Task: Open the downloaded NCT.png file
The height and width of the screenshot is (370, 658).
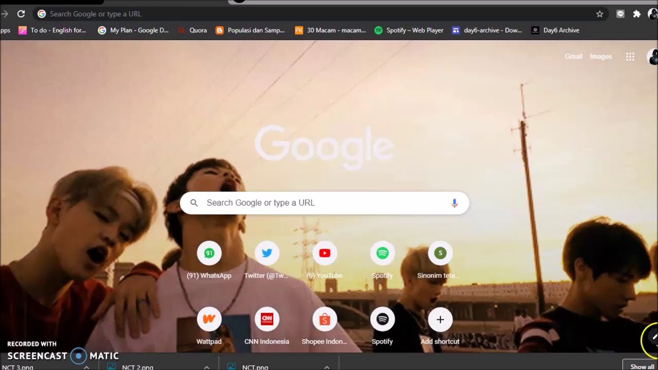Action: (x=255, y=367)
